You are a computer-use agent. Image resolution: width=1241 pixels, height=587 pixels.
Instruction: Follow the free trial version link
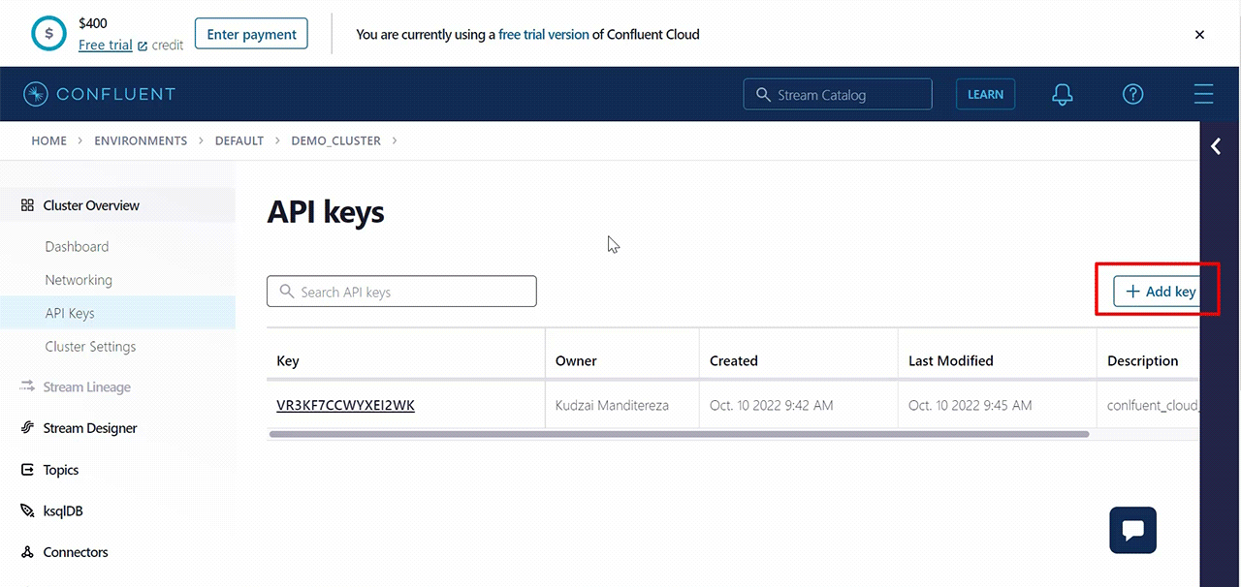(544, 34)
